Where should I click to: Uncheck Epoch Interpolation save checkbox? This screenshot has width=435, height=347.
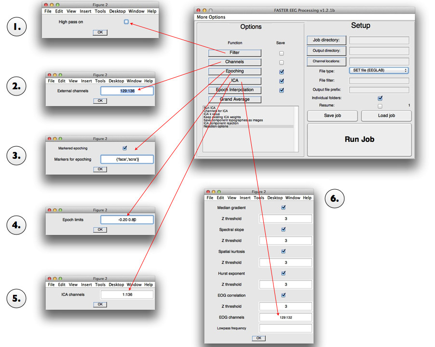point(281,90)
